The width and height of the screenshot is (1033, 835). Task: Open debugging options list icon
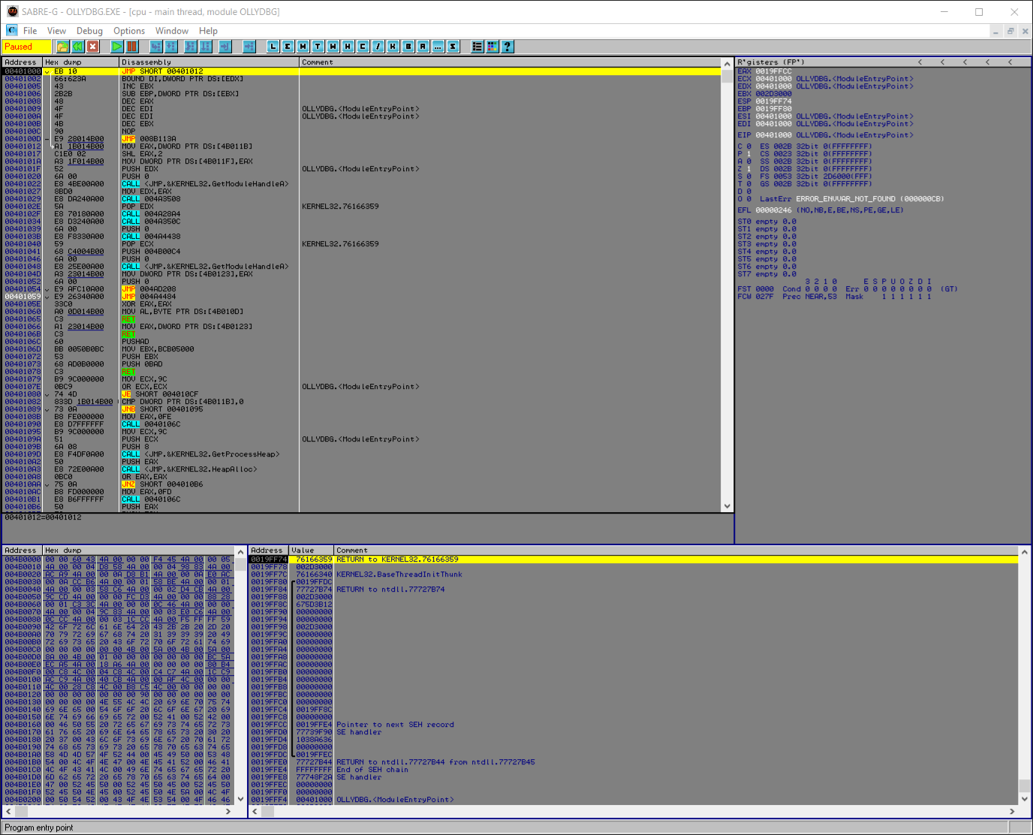[477, 47]
